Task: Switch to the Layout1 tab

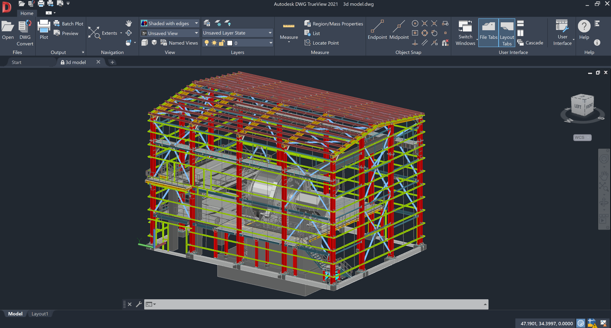Action: [x=40, y=314]
